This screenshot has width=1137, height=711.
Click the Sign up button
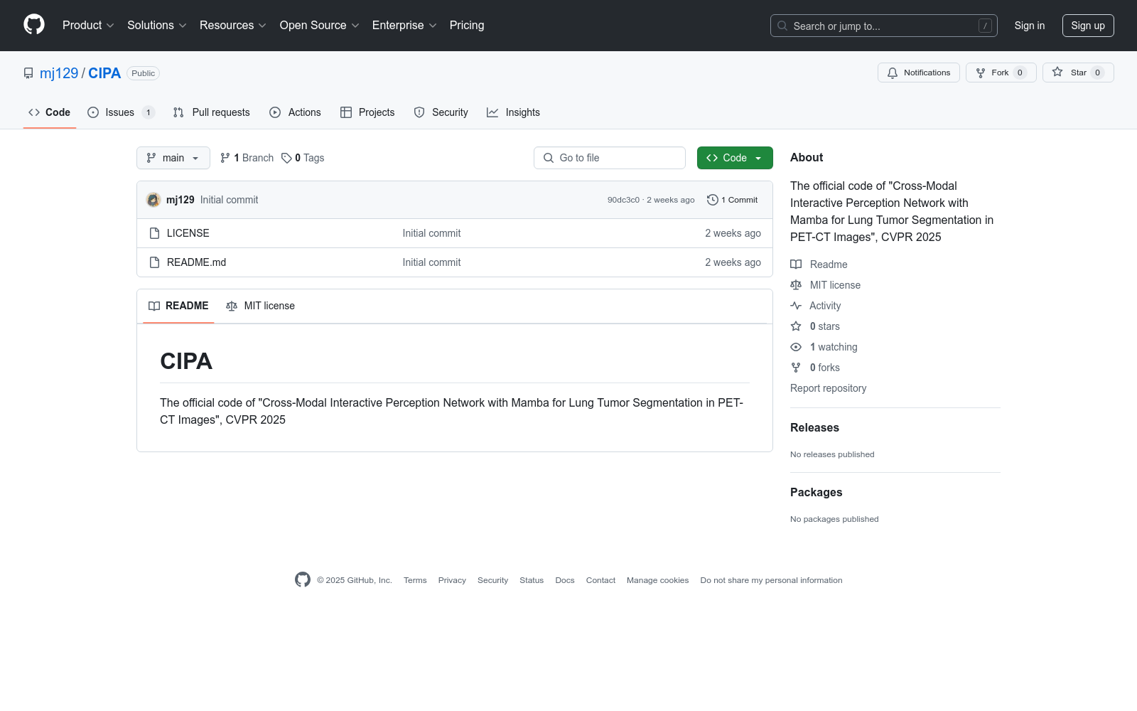[1088, 26]
